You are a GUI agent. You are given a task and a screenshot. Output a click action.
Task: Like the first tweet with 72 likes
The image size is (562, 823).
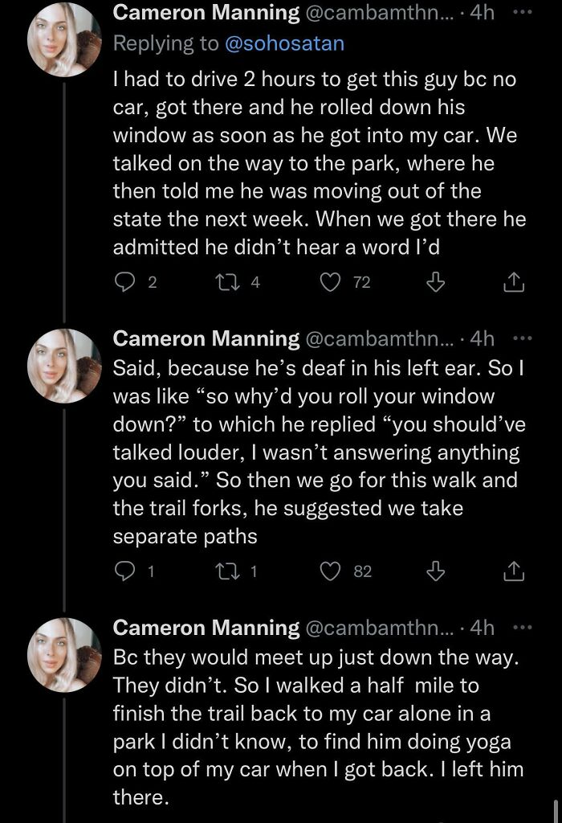click(330, 281)
